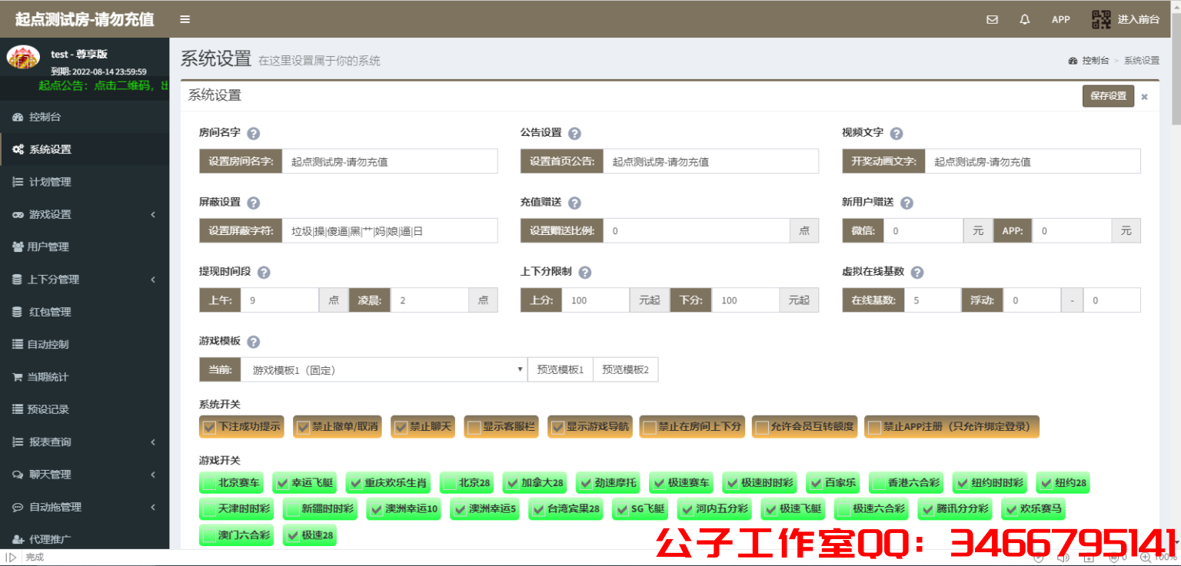The height and width of the screenshot is (566, 1181).
Task: Open the 游戏模板1（固定）template dropdown
Action: [384, 369]
